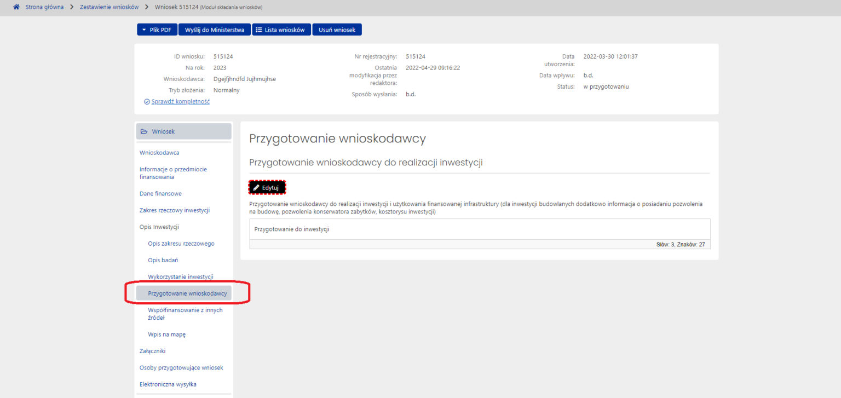Click wnioskodawca name Dgejfjhndfd Jujhmujhse

244,79
